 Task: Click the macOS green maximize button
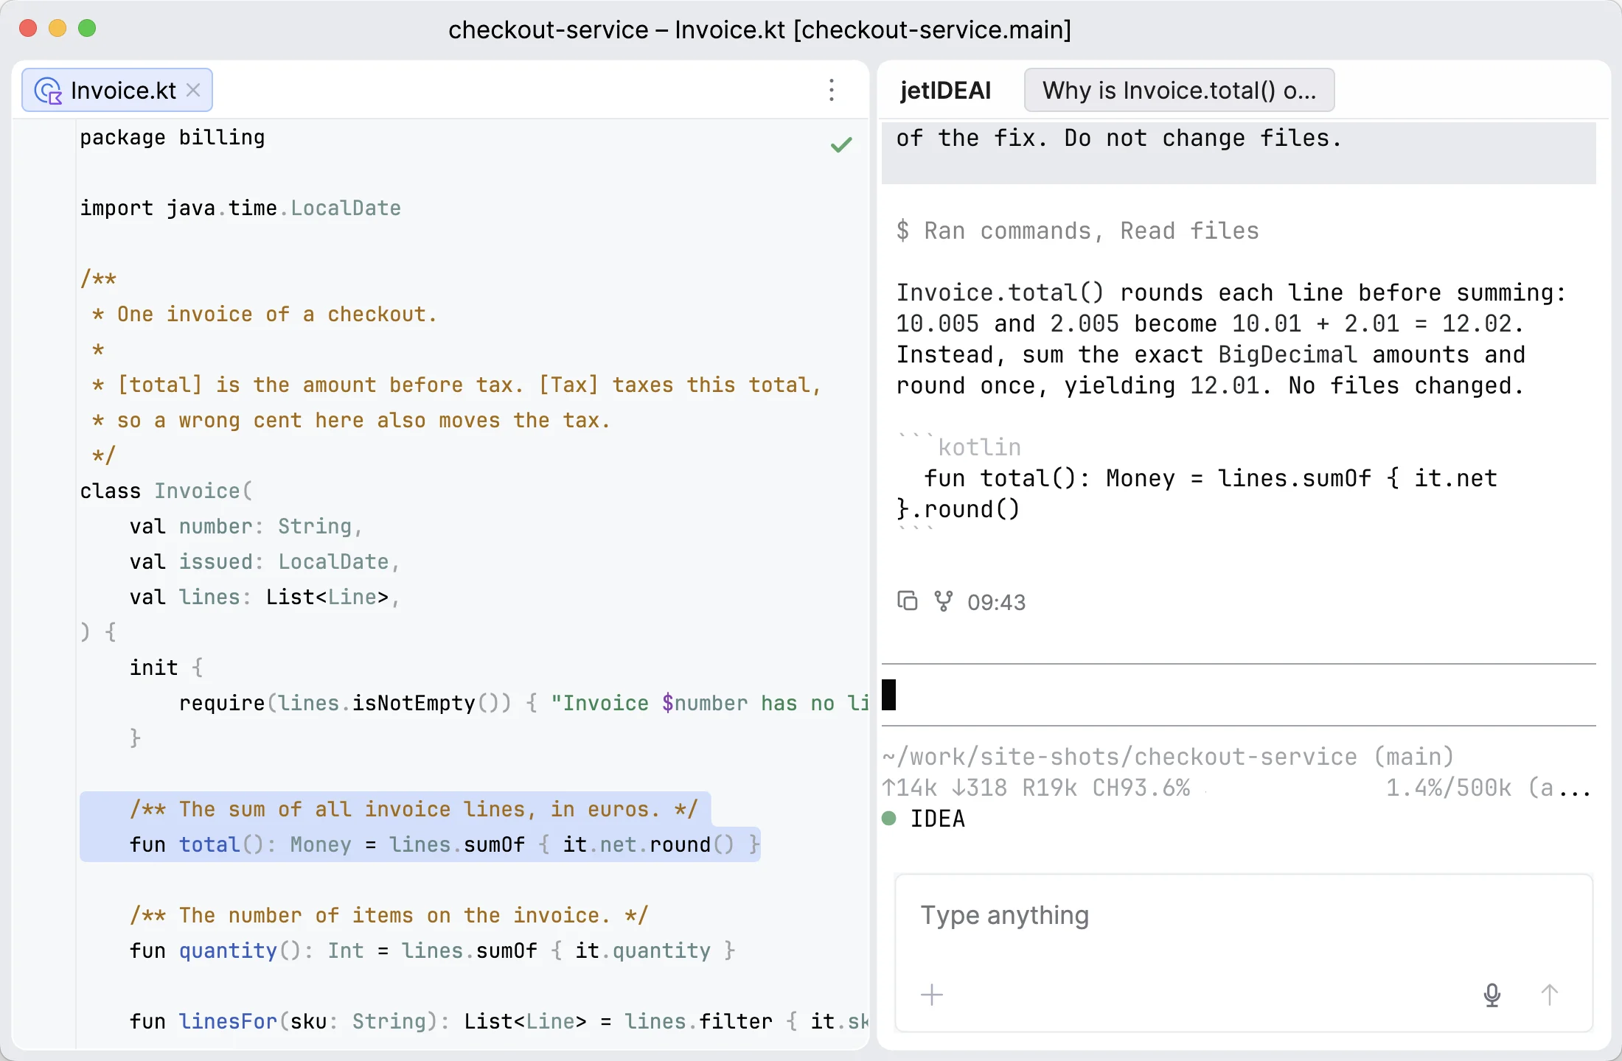87,28
